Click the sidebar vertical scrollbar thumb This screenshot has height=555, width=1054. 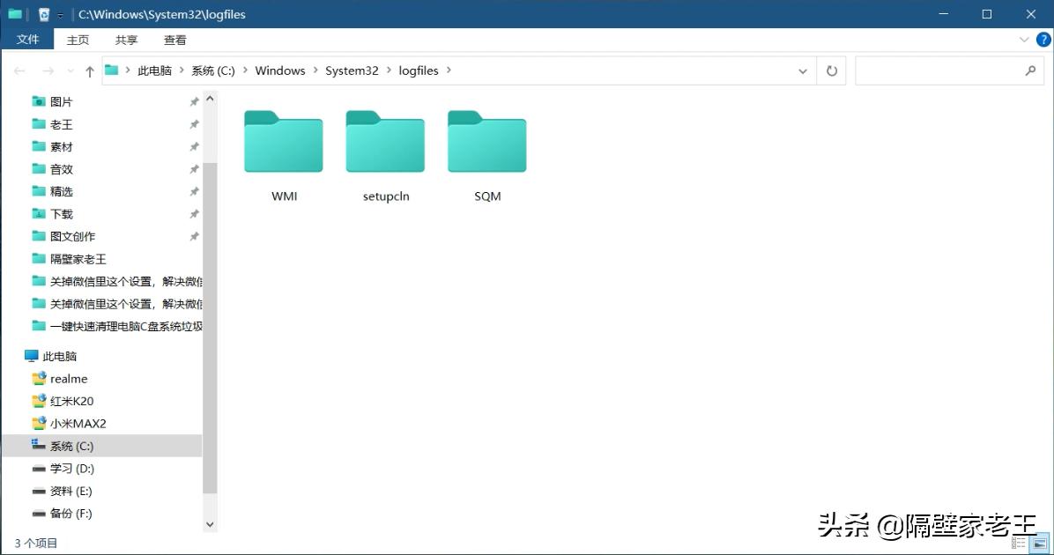(x=210, y=327)
